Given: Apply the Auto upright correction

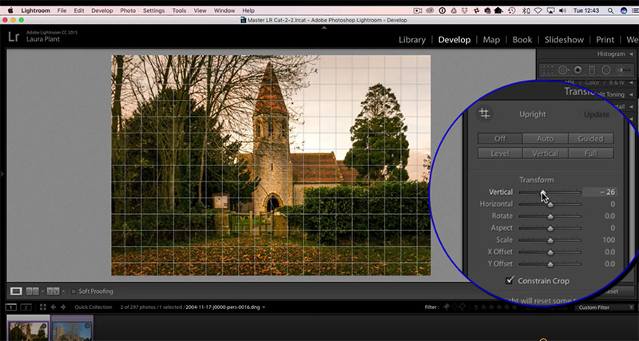Looking at the screenshot, I should (x=546, y=138).
